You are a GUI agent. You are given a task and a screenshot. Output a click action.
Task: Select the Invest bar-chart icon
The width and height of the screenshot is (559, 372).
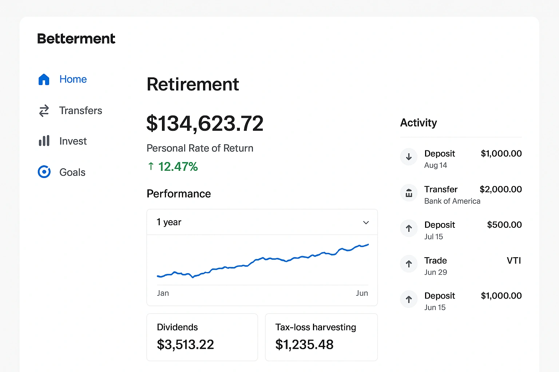click(44, 141)
